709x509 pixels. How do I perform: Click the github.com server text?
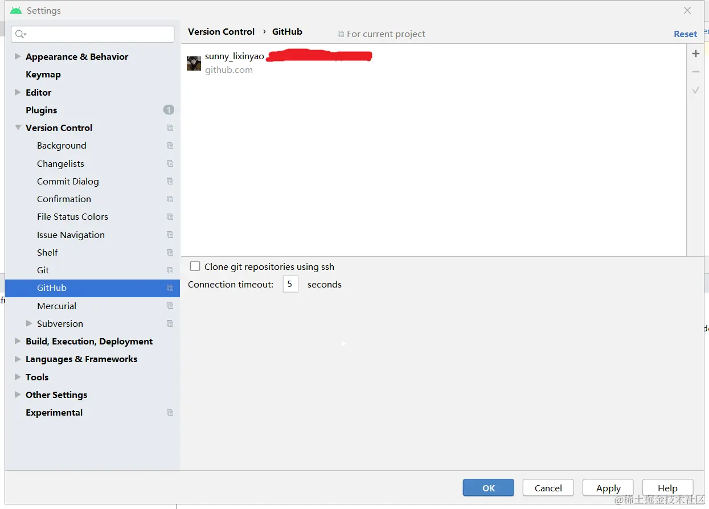[229, 70]
